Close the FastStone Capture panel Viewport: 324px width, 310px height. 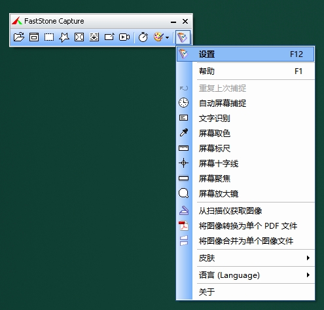click(x=185, y=22)
